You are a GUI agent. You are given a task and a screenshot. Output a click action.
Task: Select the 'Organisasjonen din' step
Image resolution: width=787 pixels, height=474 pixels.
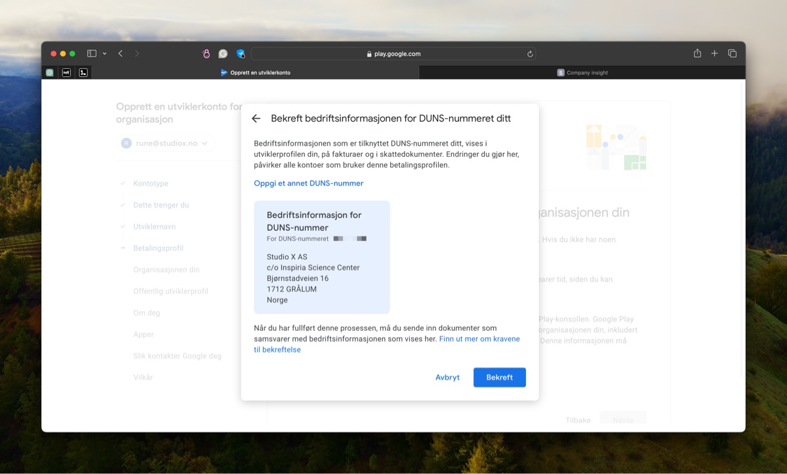[166, 270]
